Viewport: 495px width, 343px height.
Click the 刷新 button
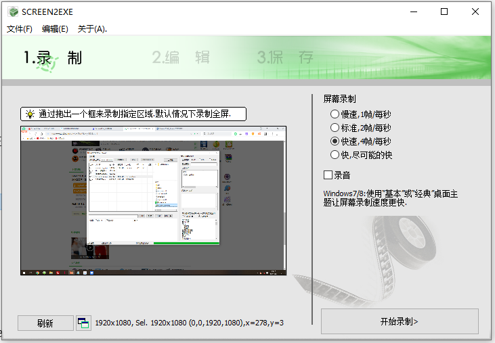click(x=45, y=323)
